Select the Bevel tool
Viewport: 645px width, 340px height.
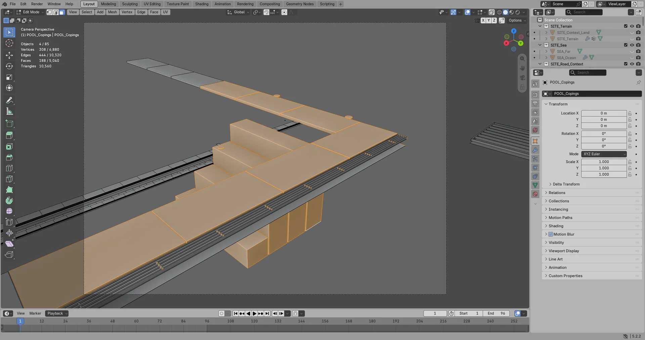9,157
